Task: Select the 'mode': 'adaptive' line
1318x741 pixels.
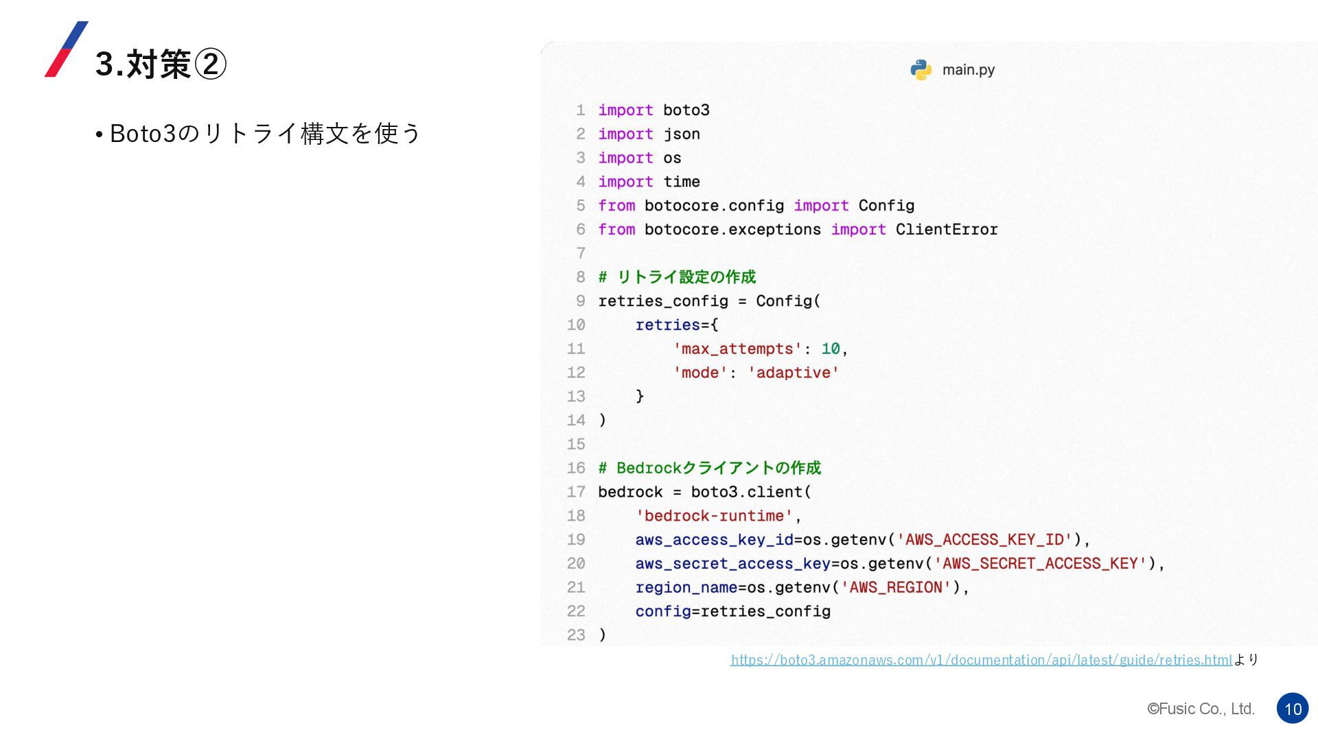Action: pyautogui.click(x=756, y=373)
